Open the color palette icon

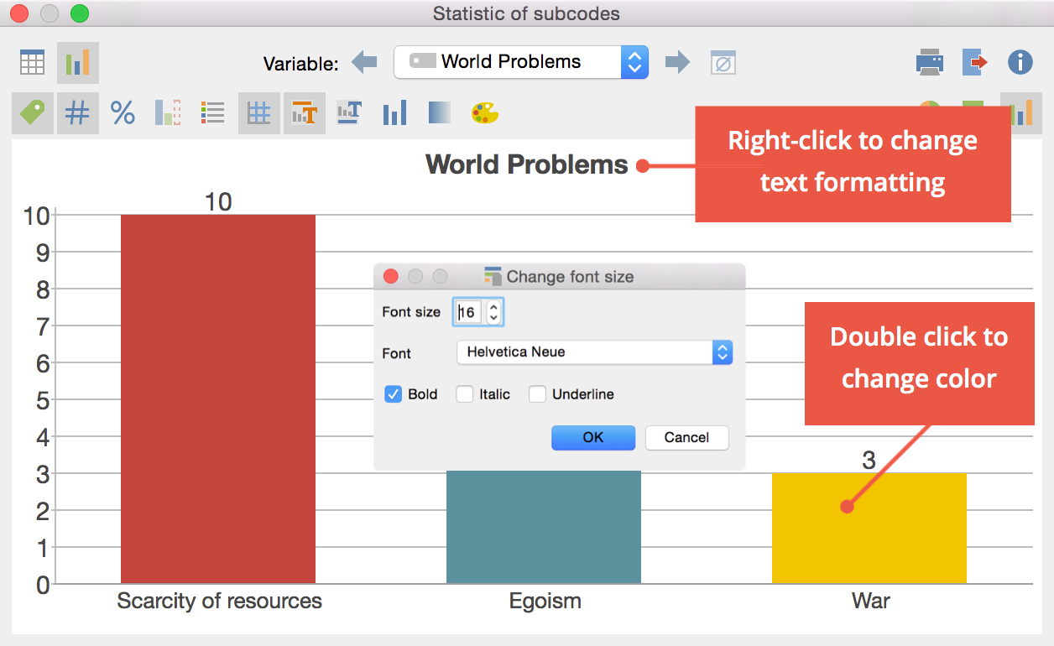pyautogui.click(x=485, y=113)
